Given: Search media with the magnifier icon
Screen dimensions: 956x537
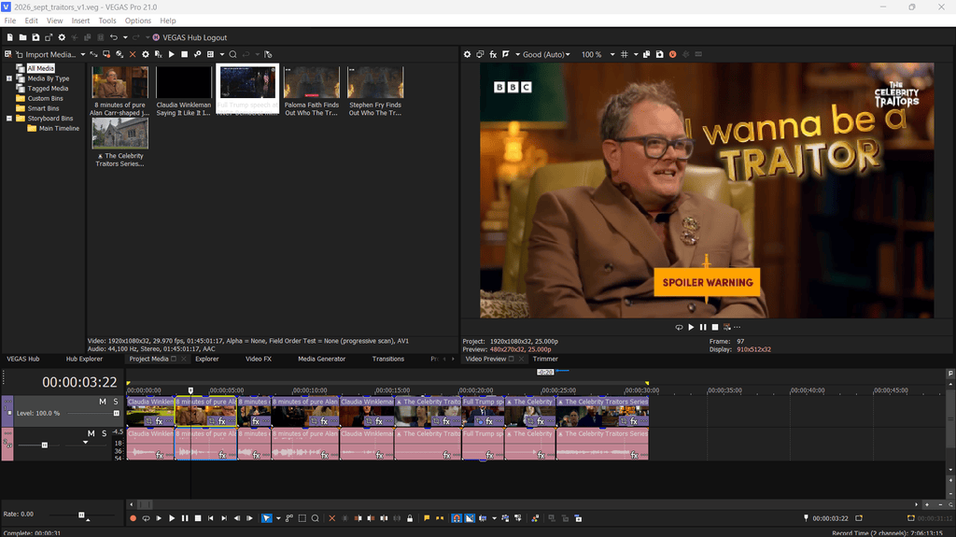Looking at the screenshot, I should click(x=232, y=54).
